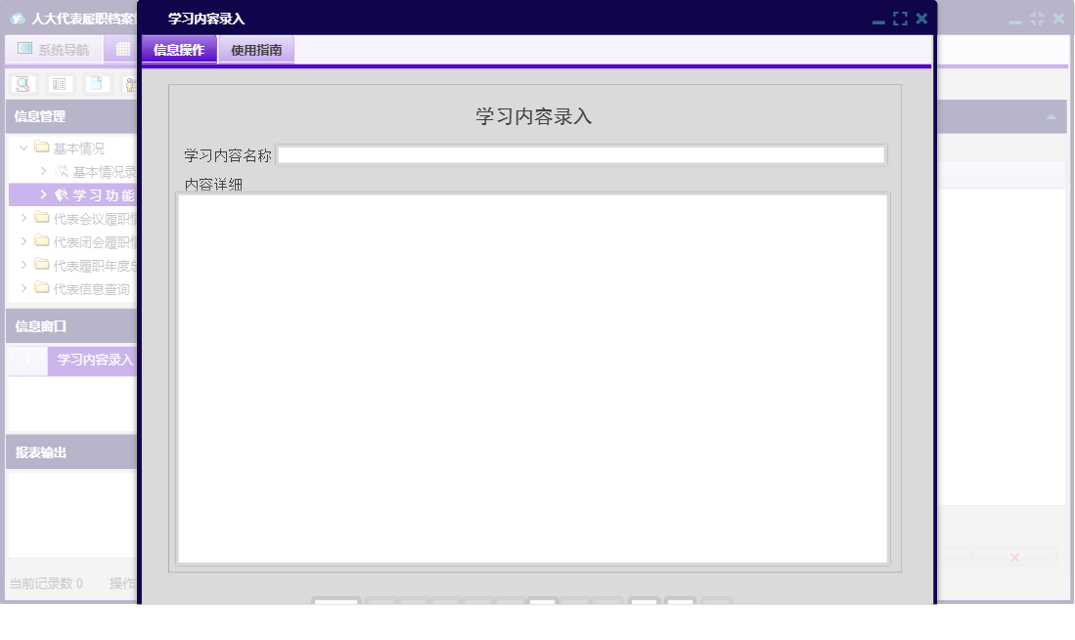Select 学习内容录入 in the 信息窗口 list
1075x640 pixels.
coord(95,360)
